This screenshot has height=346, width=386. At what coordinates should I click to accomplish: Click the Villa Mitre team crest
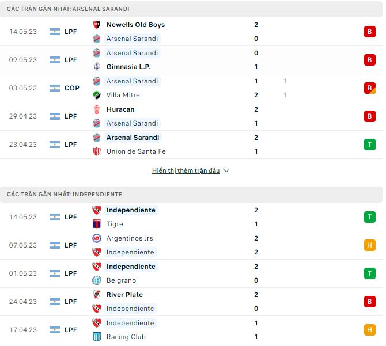(97, 95)
